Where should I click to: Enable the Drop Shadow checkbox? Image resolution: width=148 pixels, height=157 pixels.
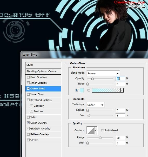28,77
